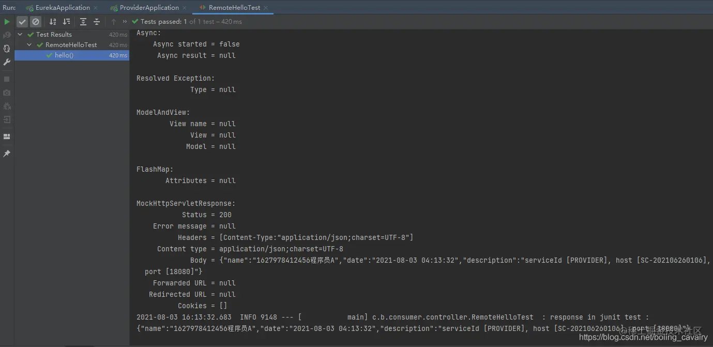
Task: Collapse the Test Results node
Action: point(20,35)
